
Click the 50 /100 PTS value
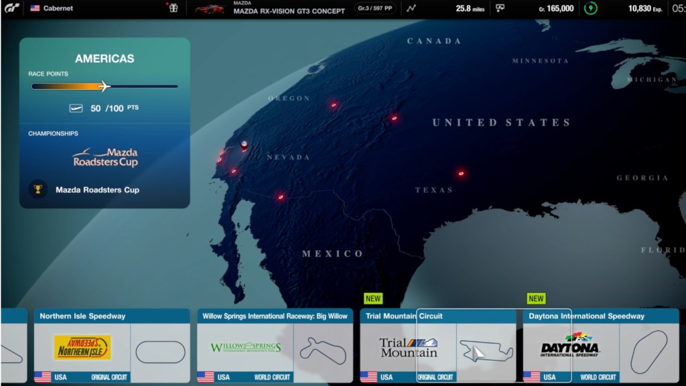tap(115, 108)
